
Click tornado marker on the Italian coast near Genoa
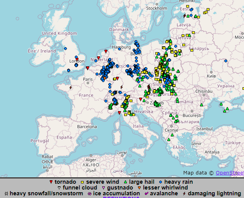[119, 113]
